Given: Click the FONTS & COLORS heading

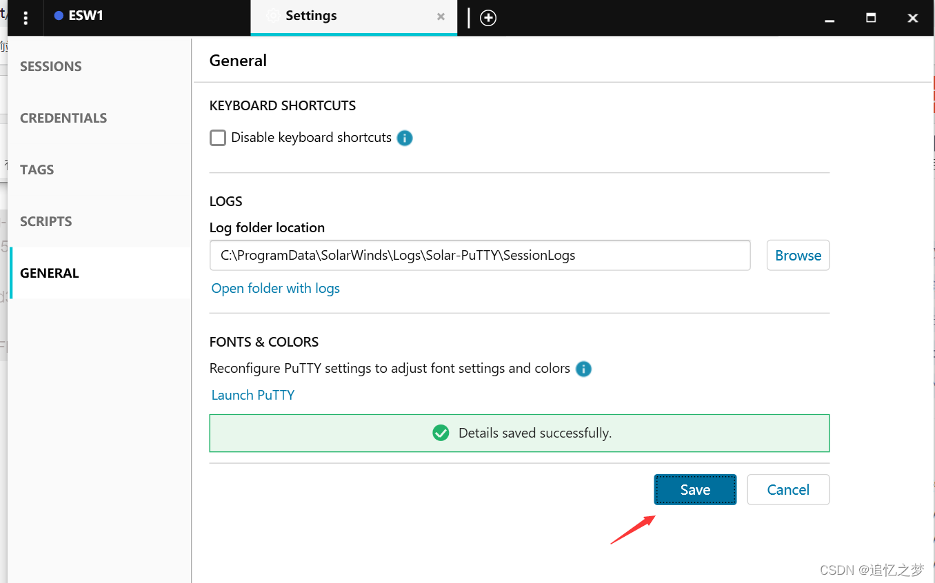Looking at the screenshot, I should [x=264, y=342].
